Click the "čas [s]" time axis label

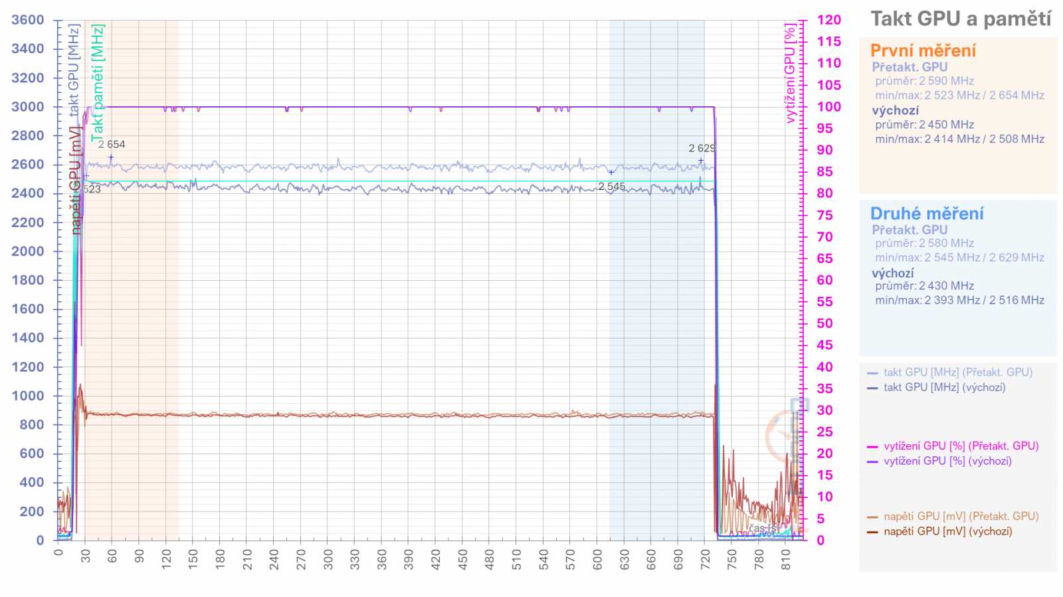(x=764, y=528)
